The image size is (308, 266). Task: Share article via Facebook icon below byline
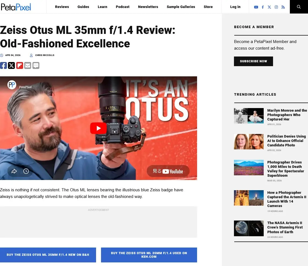coord(3,65)
